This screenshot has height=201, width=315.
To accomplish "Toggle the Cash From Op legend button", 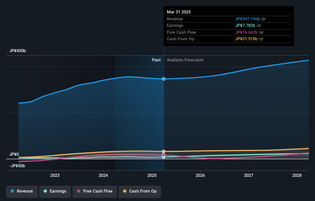I will pos(140,191).
